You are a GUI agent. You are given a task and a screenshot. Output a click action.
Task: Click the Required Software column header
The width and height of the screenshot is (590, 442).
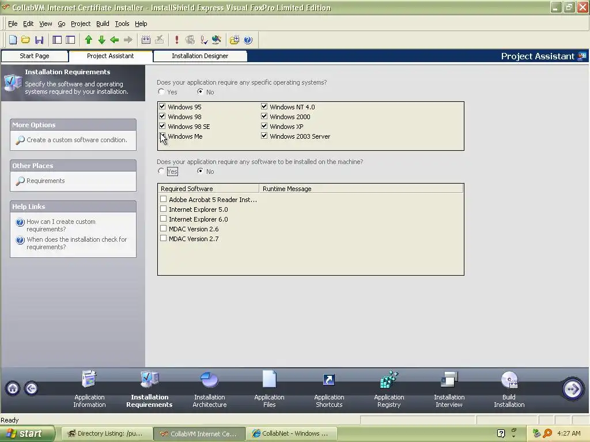click(209, 189)
